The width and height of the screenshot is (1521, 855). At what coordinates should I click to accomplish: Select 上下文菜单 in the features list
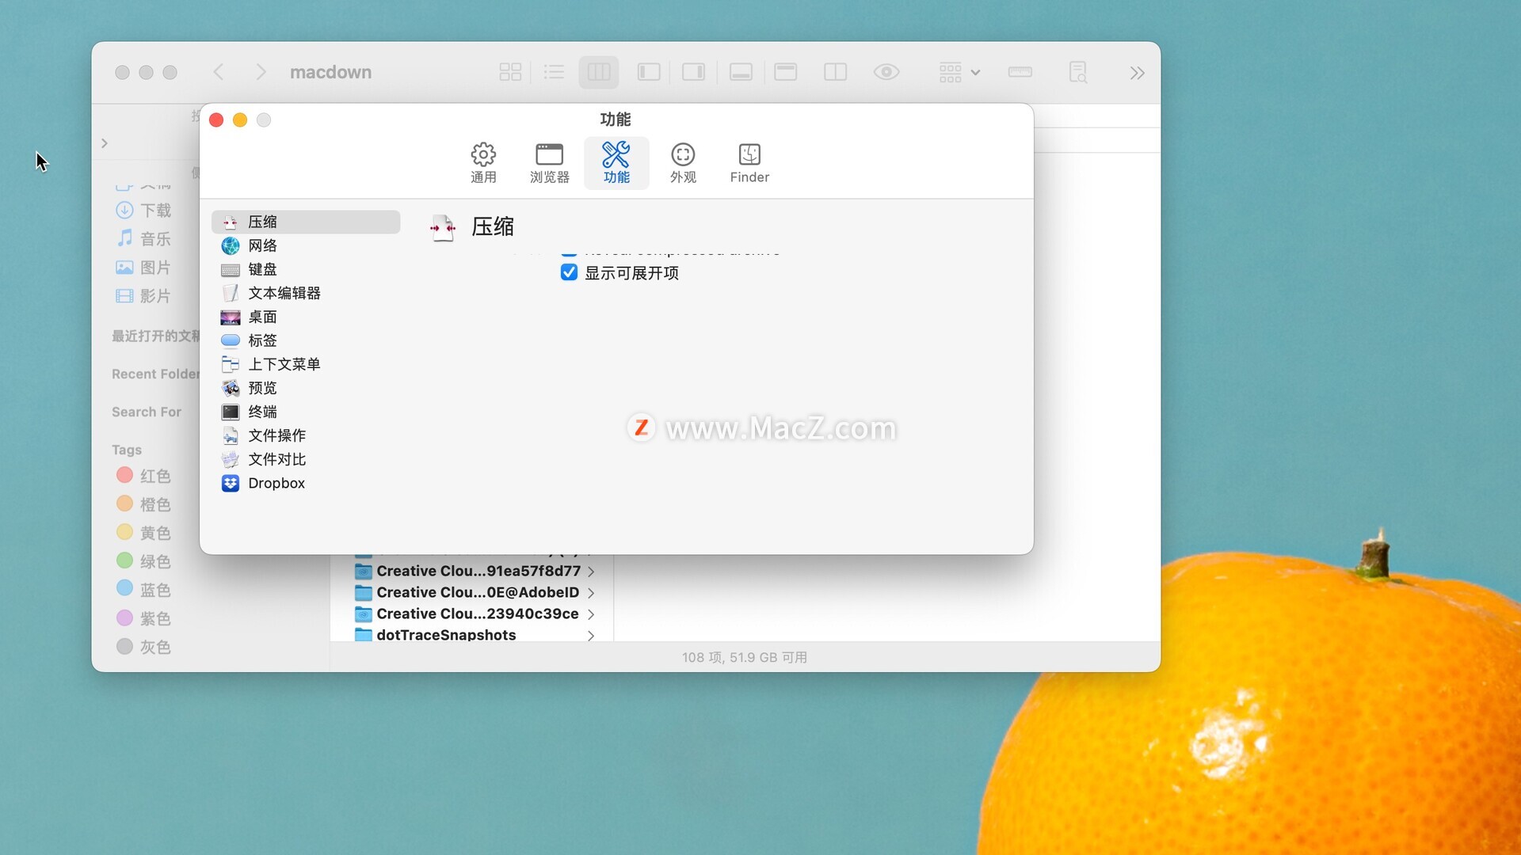pyautogui.click(x=306, y=364)
